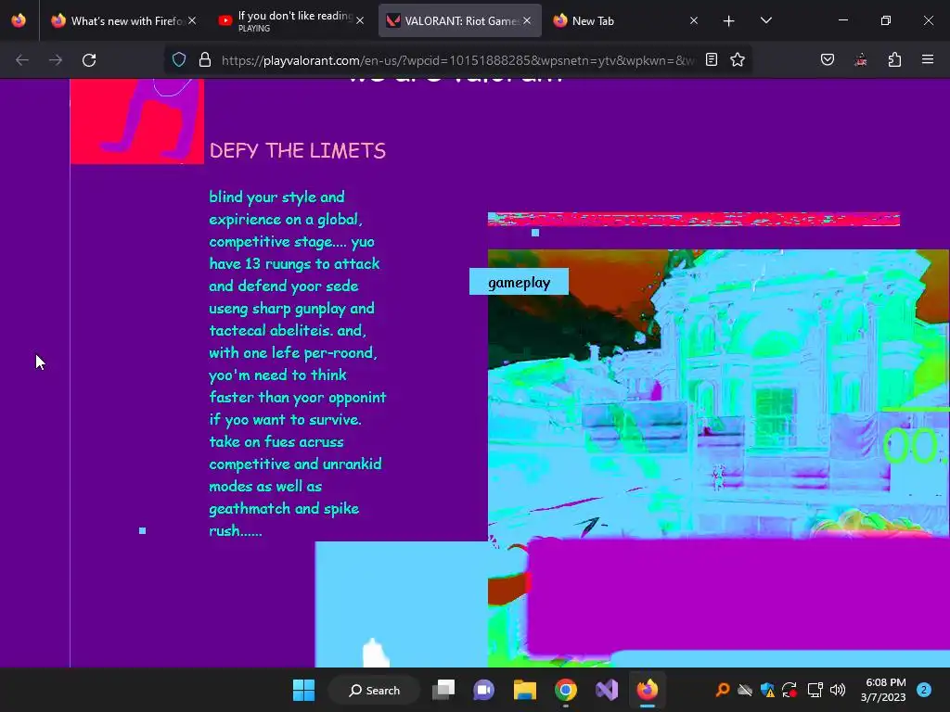Image resolution: width=950 pixels, height=712 pixels.
Task: Click the text "blind your style and"
Action: (276, 197)
